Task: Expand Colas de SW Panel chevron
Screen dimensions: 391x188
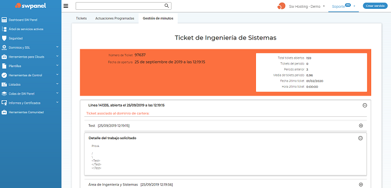Action: click(x=57, y=93)
